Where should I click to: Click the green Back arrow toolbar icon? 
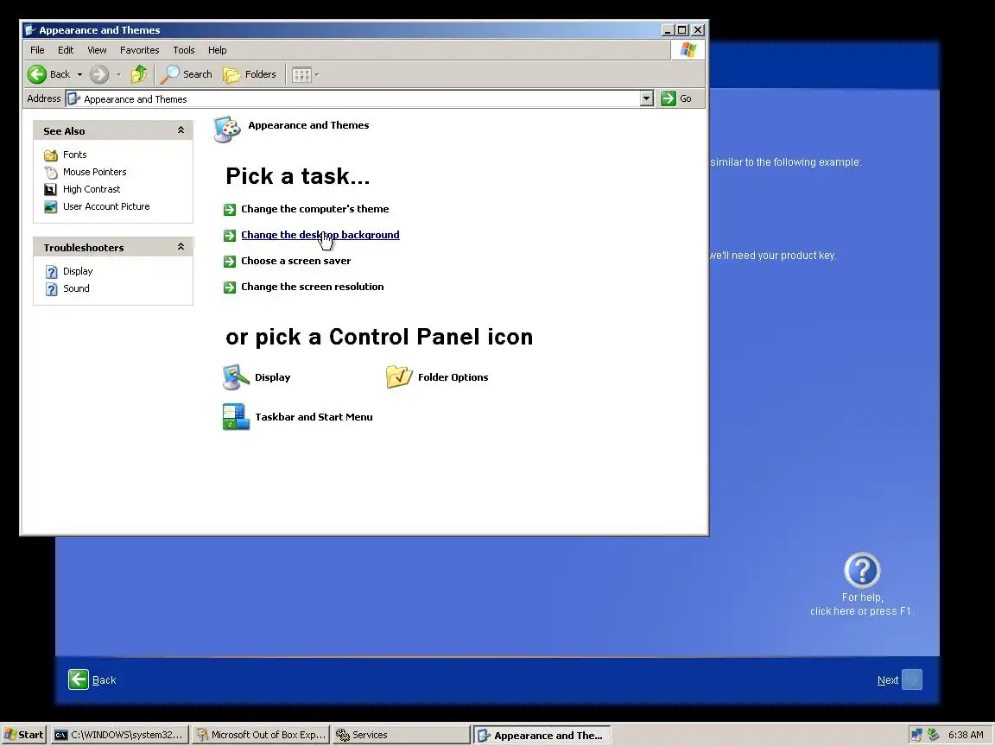point(37,74)
